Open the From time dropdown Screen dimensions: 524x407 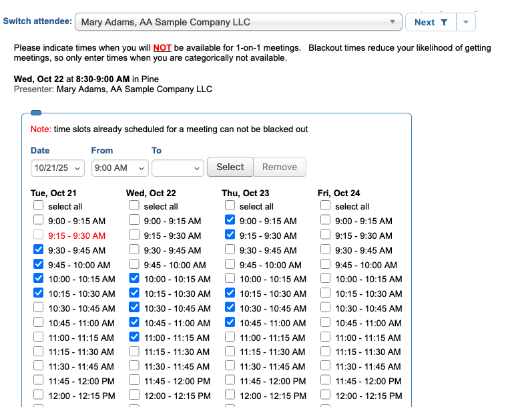point(119,167)
